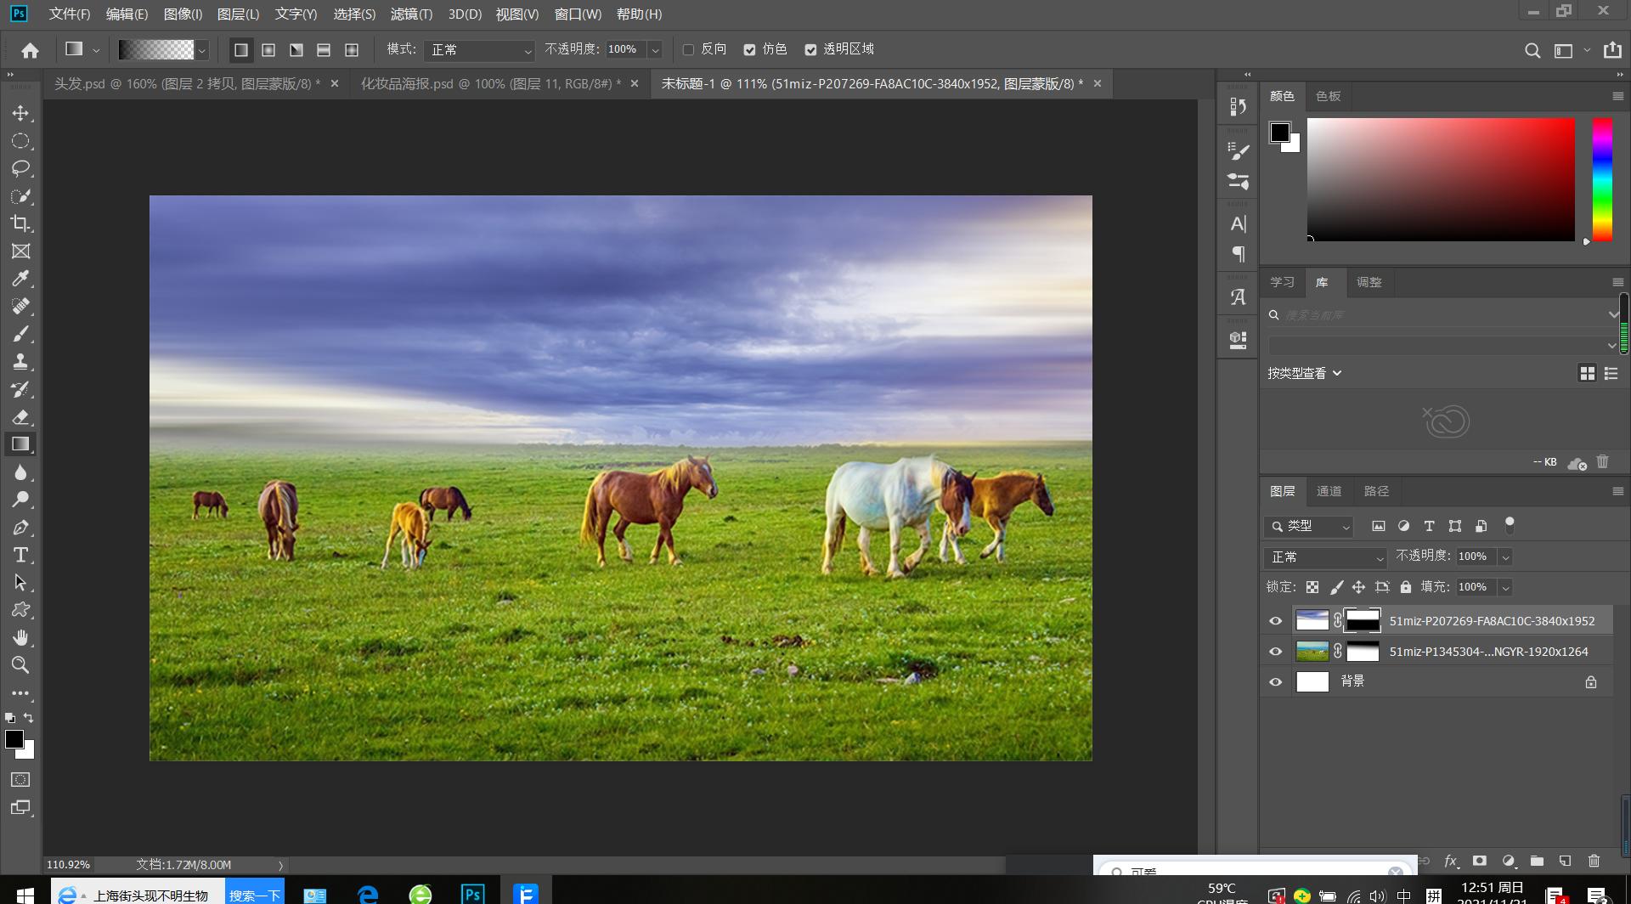Select the Lasso tool
Image resolution: width=1631 pixels, height=904 pixels.
click(x=20, y=168)
